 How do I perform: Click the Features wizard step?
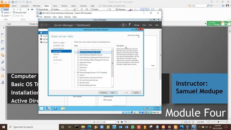click(56, 54)
